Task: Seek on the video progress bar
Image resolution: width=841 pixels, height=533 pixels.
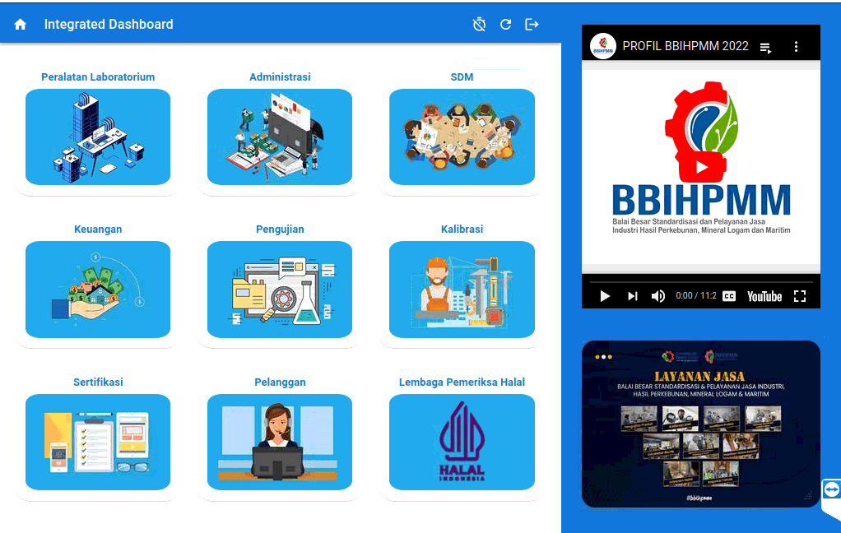Action: pyautogui.click(x=701, y=281)
